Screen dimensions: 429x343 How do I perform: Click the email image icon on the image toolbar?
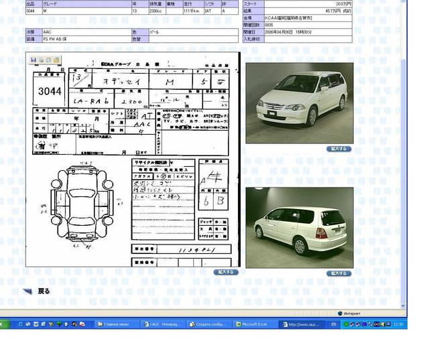[49, 60]
